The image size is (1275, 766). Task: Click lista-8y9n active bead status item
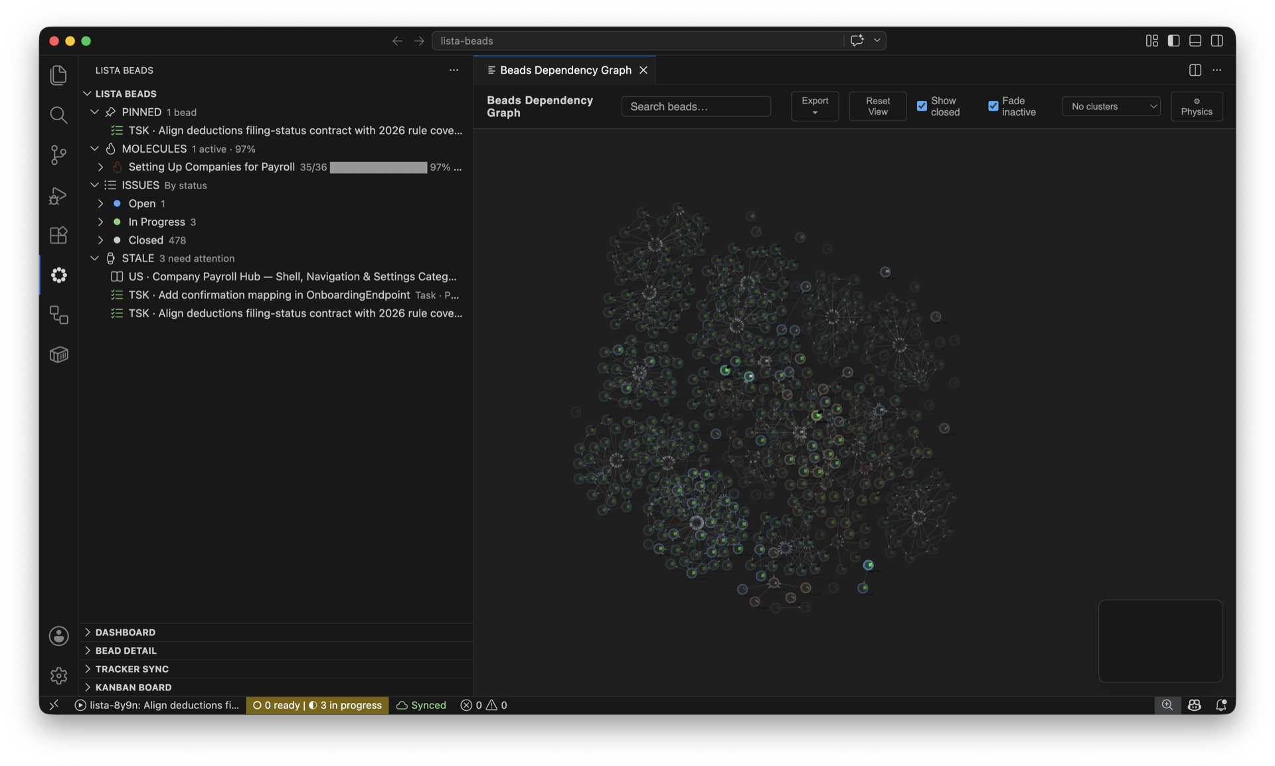pos(157,705)
